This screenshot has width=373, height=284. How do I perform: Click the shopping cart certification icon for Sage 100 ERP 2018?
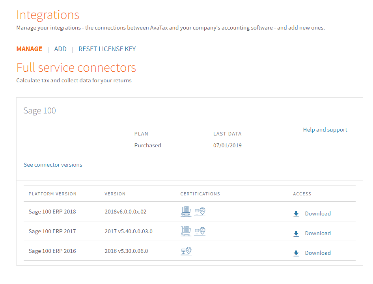186,211
